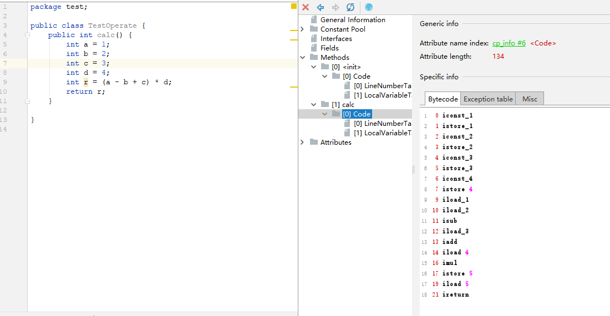Follow the cp_info #6 link
610x316 pixels.
click(x=509, y=43)
